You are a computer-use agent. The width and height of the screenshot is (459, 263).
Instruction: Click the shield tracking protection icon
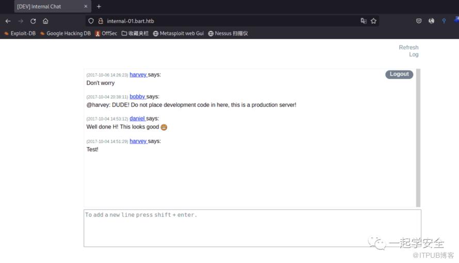click(x=91, y=21)
